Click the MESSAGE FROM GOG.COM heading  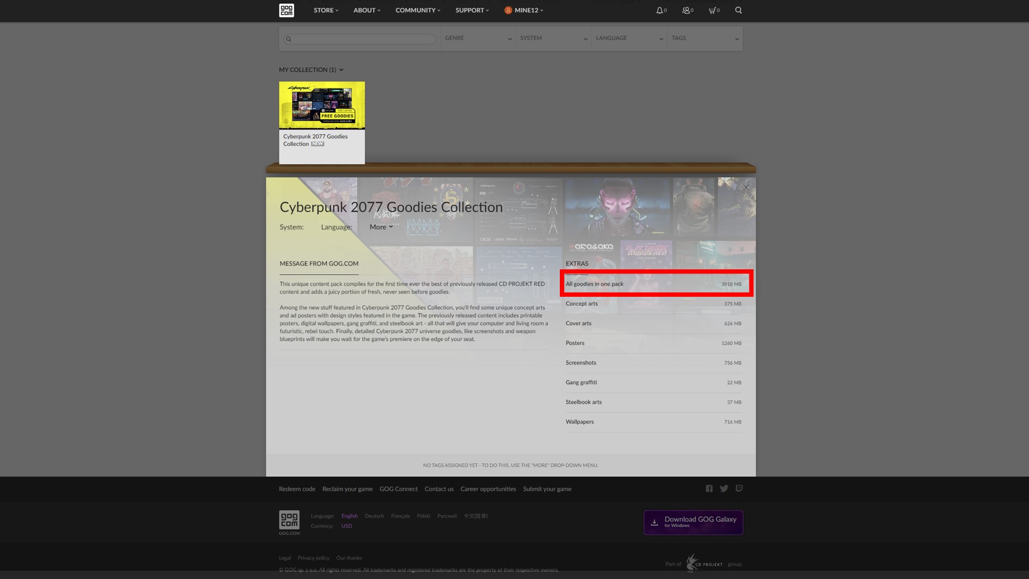click(x=319, y=263)
